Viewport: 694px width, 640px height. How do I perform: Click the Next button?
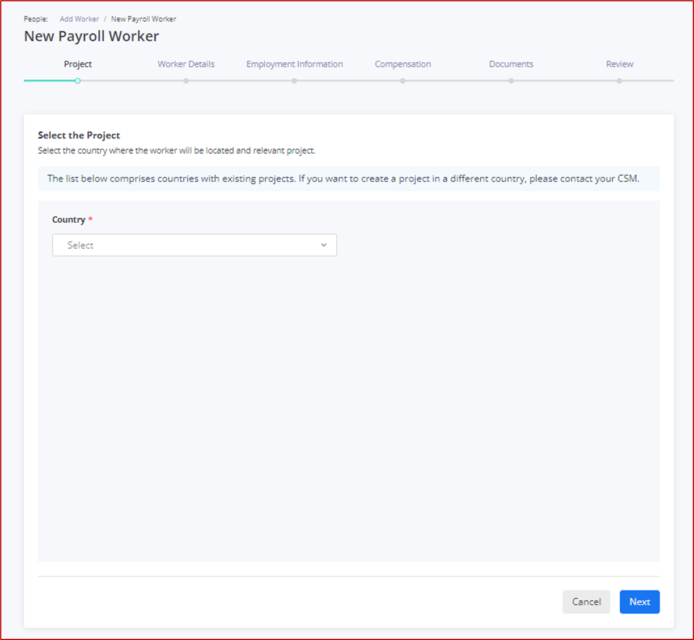640,601
